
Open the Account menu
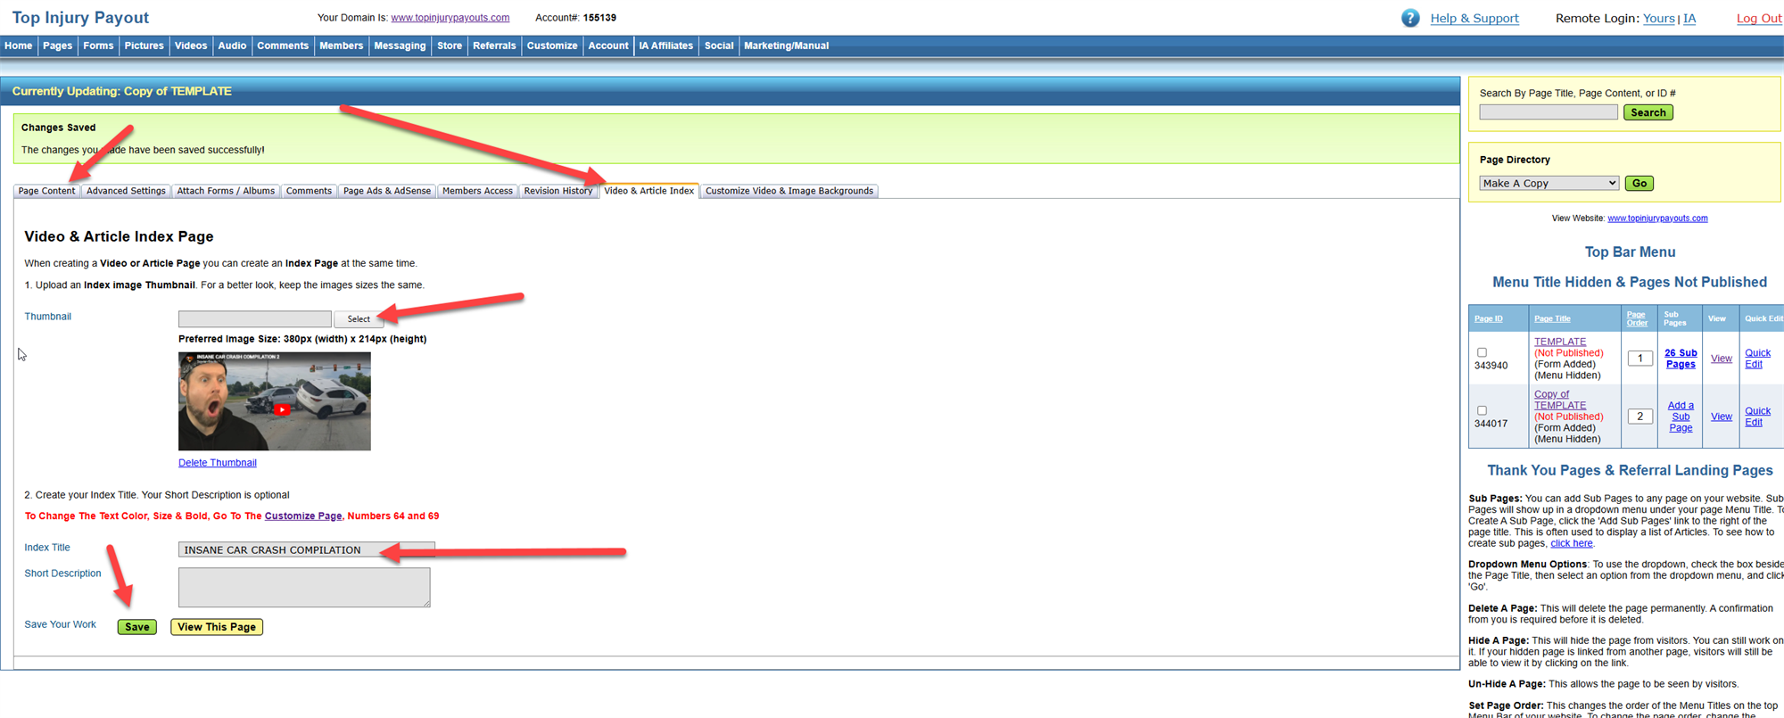pyautogui.click(x=608, y=45)
